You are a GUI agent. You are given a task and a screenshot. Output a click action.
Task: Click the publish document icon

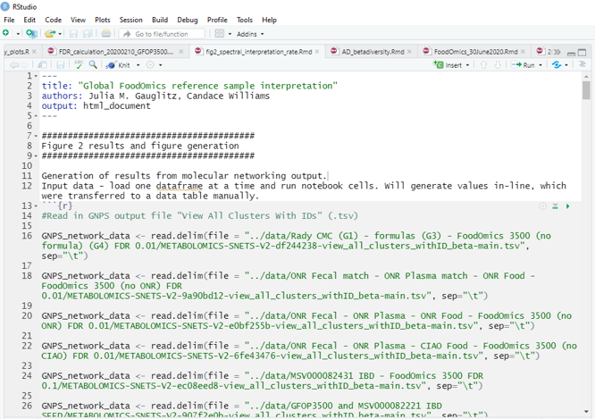click(557, 65)
